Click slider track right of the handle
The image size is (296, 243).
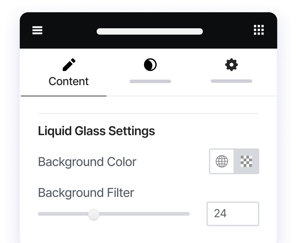(144, 214)
